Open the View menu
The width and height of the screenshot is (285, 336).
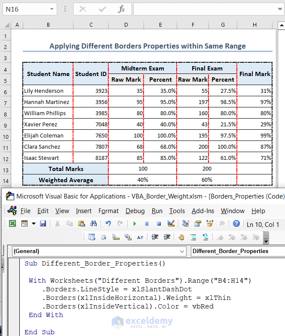pos(62,211)
